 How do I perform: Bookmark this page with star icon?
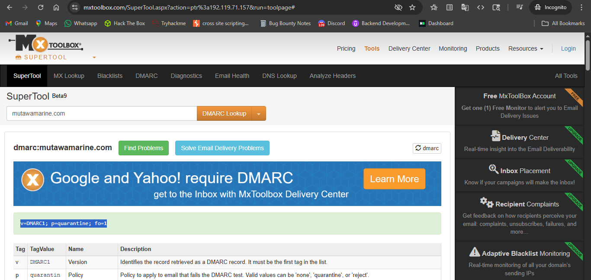[x=412, y=7]
